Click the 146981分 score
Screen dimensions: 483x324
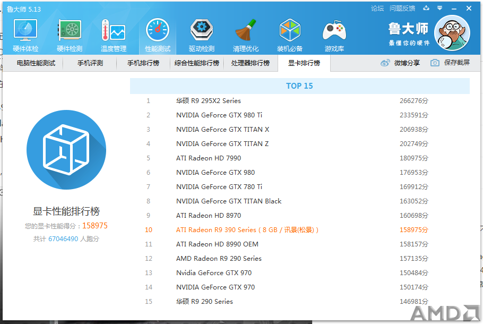(414, 302)
